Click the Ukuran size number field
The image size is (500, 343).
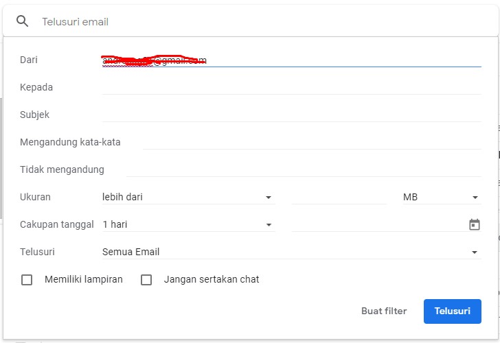339,197
